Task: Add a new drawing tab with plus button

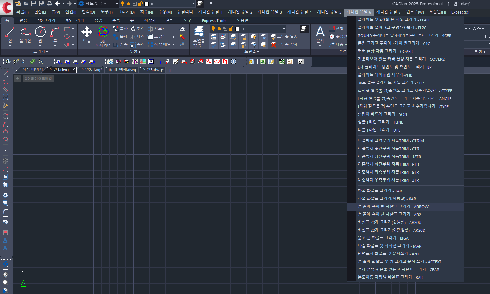Action: click(170, 70)
